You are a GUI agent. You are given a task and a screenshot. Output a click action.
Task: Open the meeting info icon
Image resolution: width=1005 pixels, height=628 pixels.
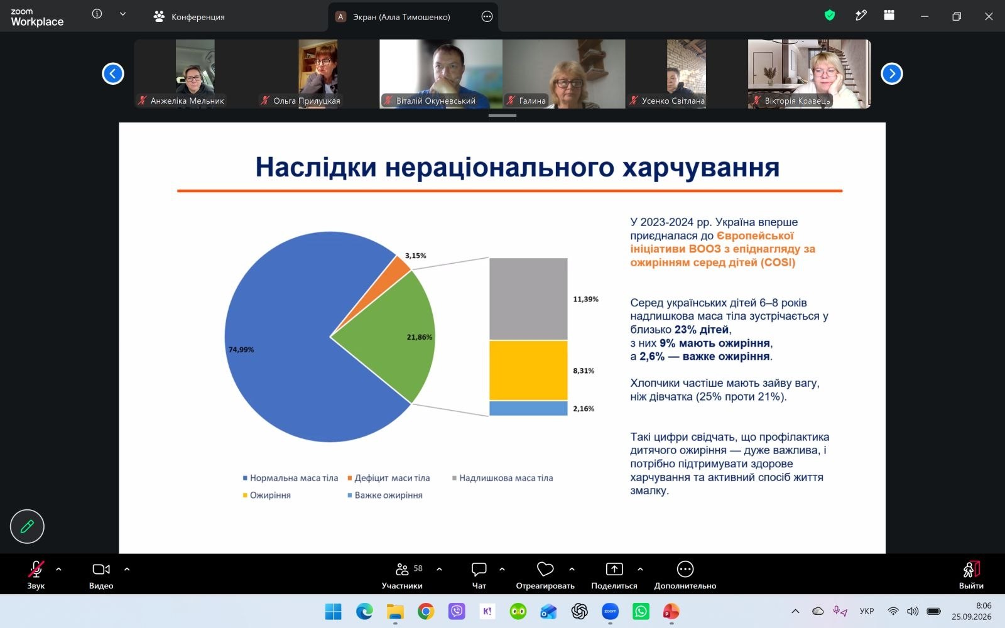click(97, 14)
